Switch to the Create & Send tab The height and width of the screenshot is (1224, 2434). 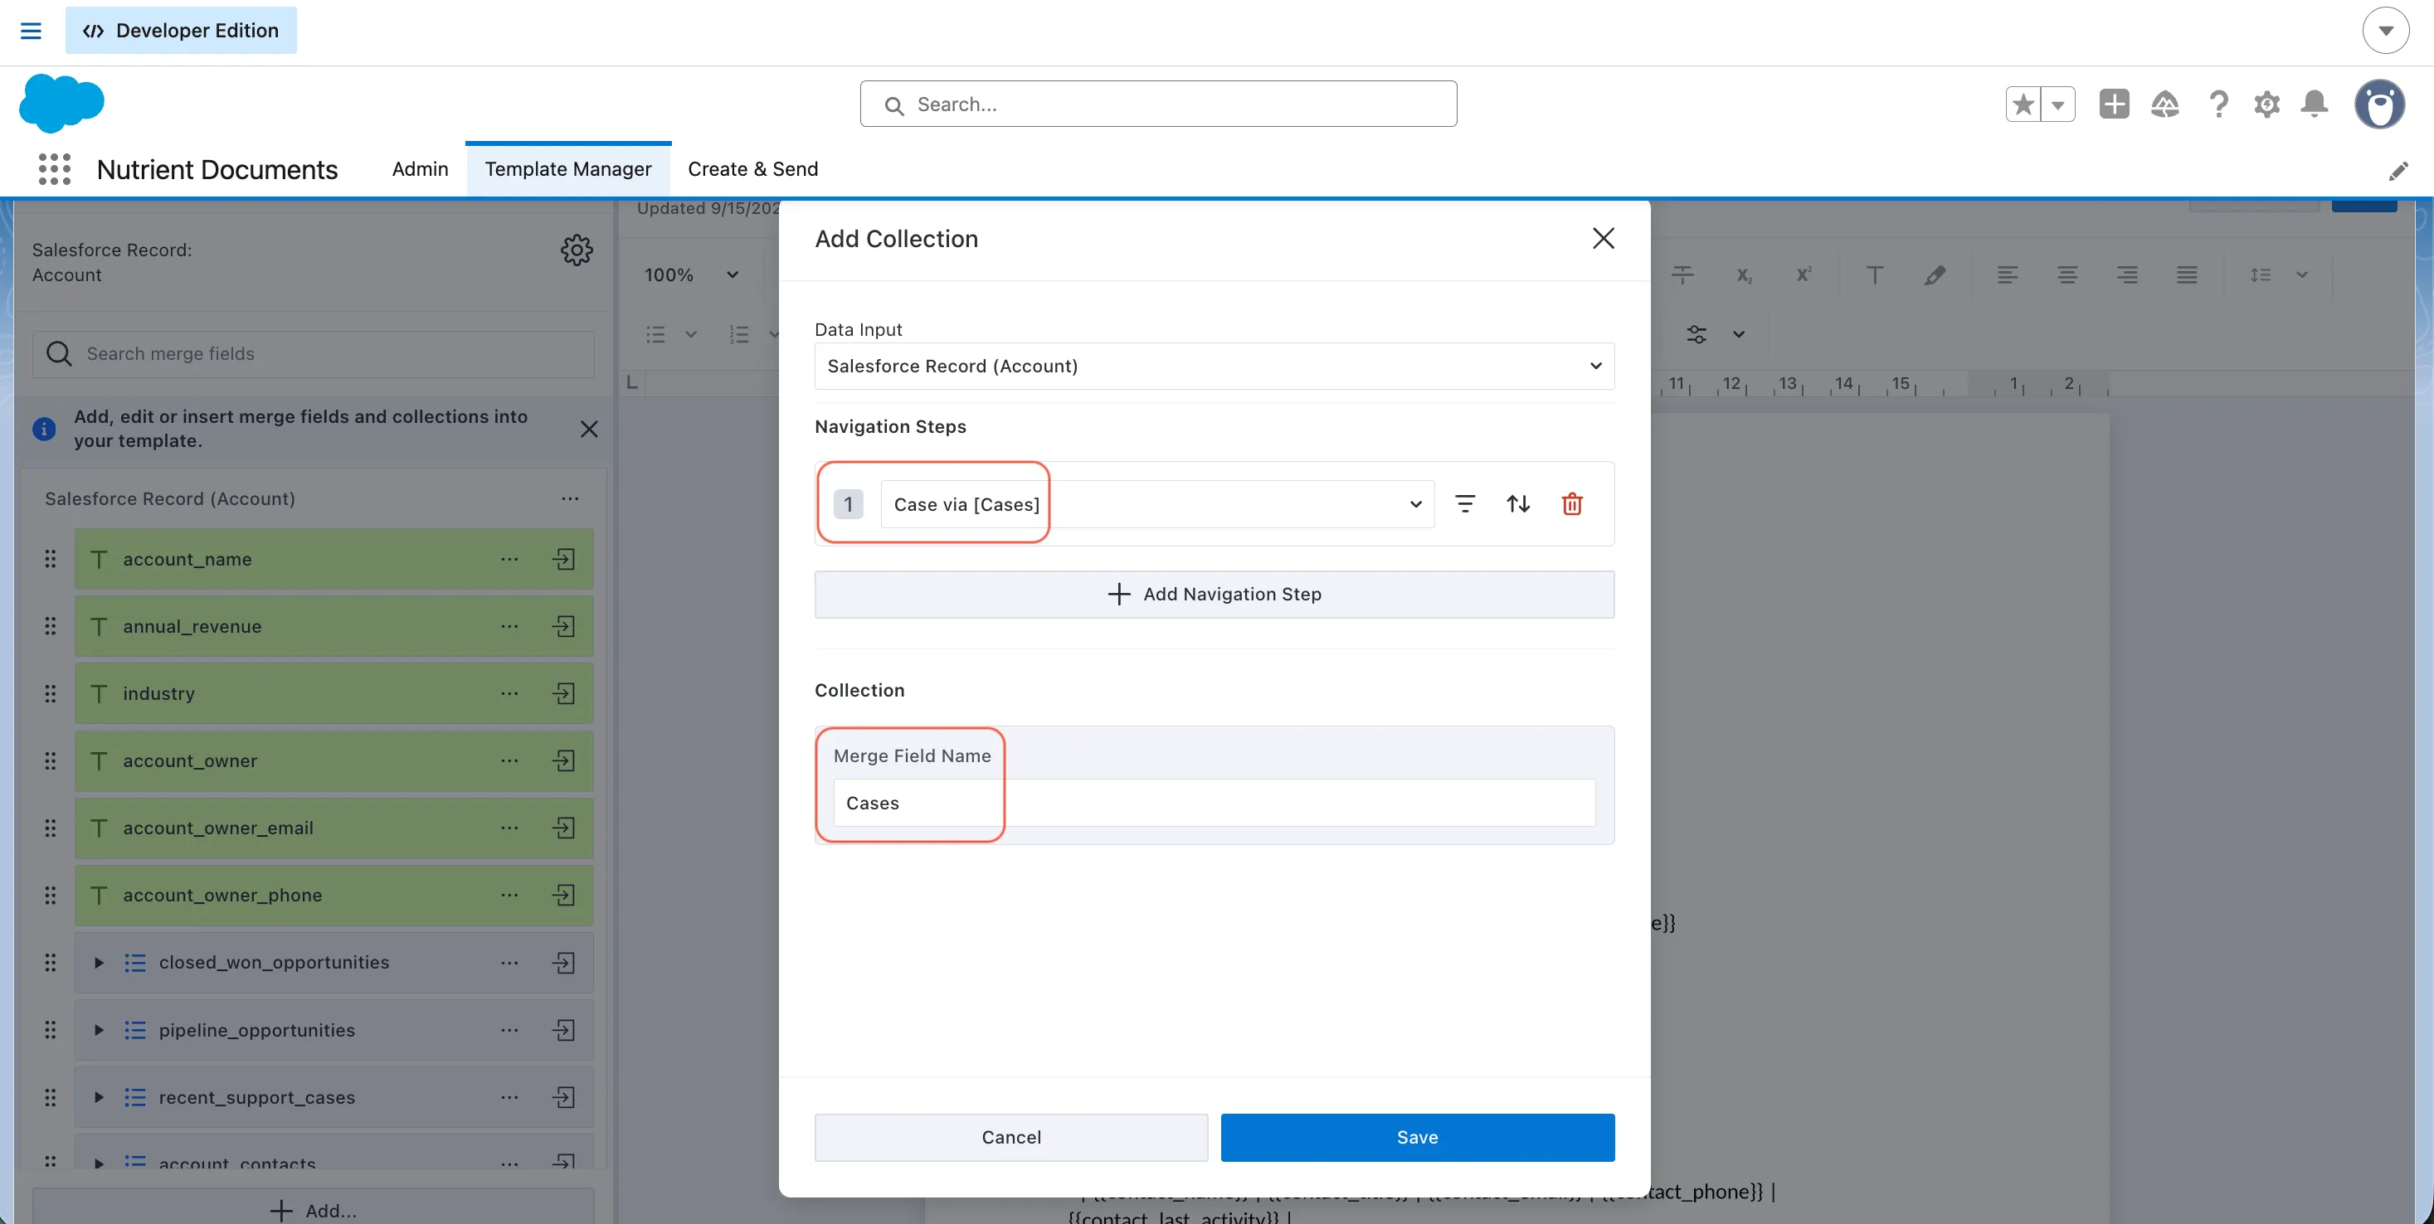pyautogui.click(x=752, y=169)
